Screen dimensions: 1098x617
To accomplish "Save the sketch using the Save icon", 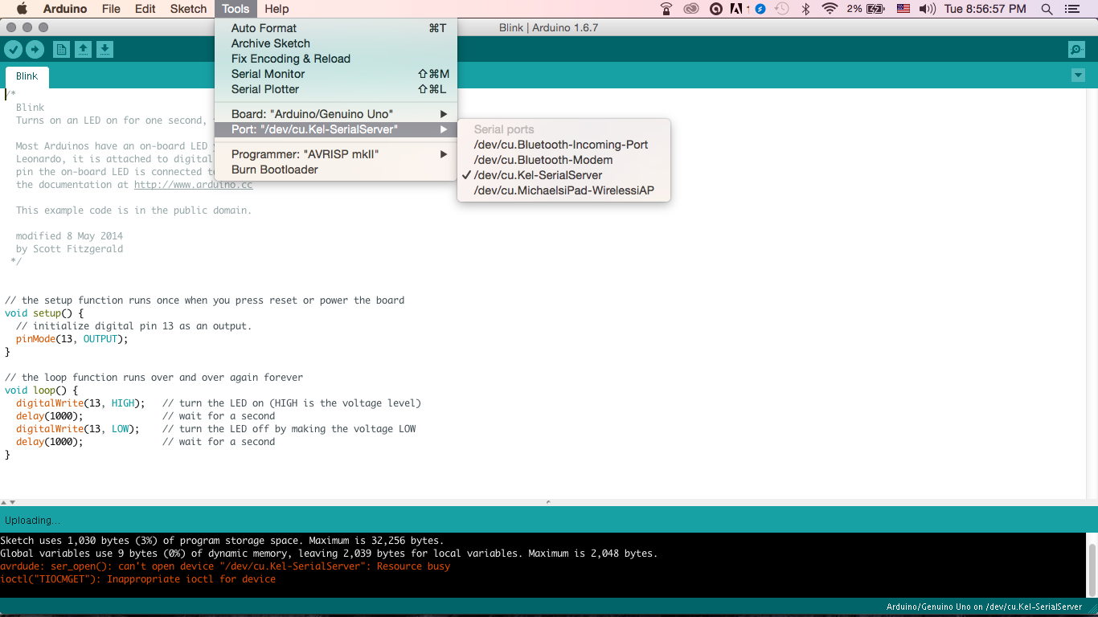I will 105,49.
